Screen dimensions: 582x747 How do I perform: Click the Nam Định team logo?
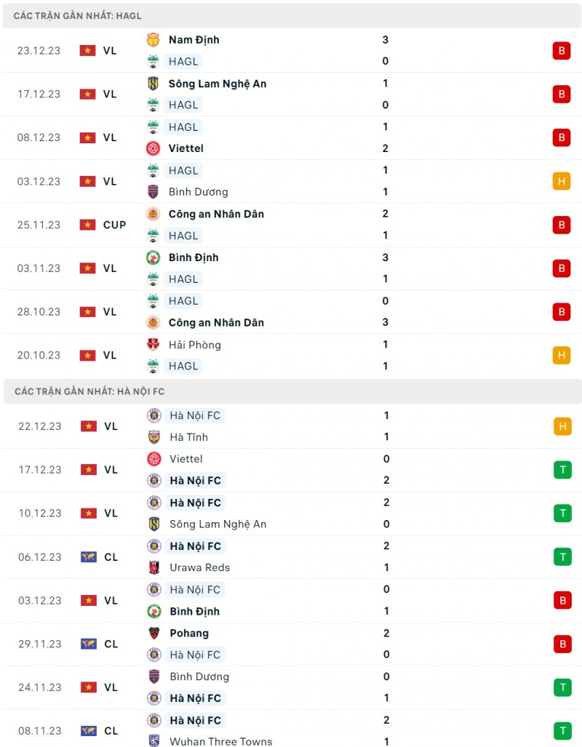coord(153,40)
